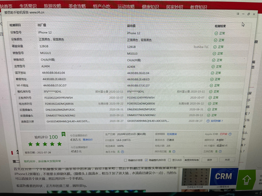Open 如何判断? link in 液晶显示屏 row

pyautogui.click(x=217, y=121)
